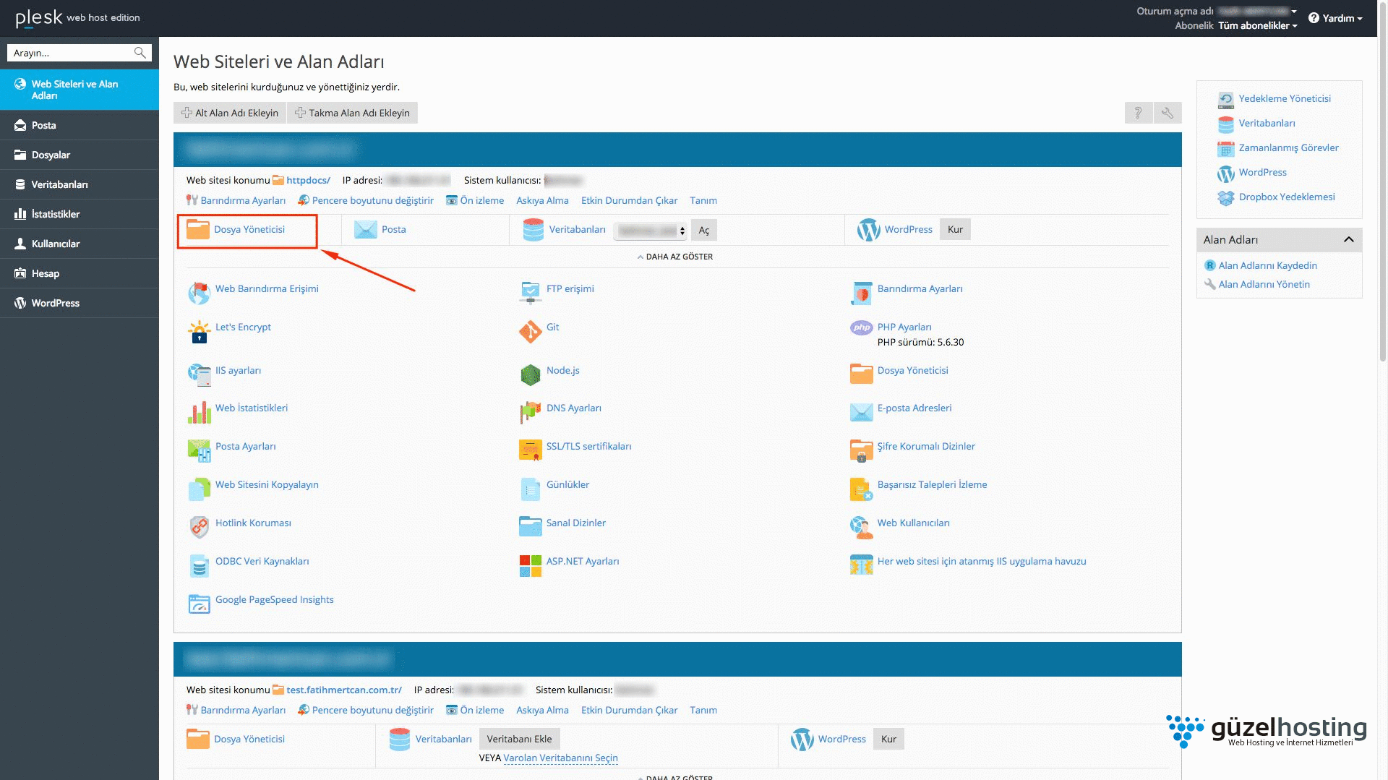Click the Web Barındırma Erişimi icon
This screenshot has width=1388, height=780.
199,293
